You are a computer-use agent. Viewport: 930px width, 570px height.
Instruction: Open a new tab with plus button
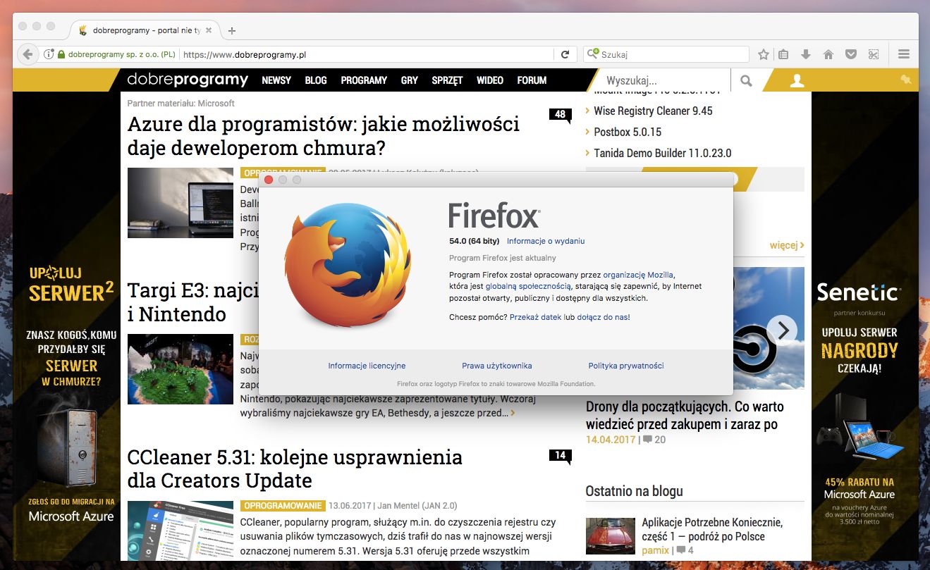tap(232, 30)
